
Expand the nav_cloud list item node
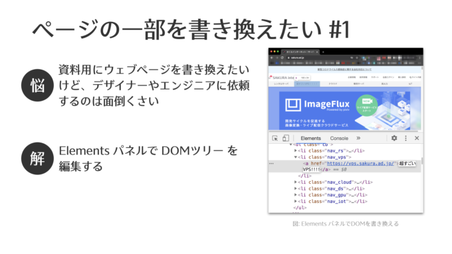[x=296, y=182]
